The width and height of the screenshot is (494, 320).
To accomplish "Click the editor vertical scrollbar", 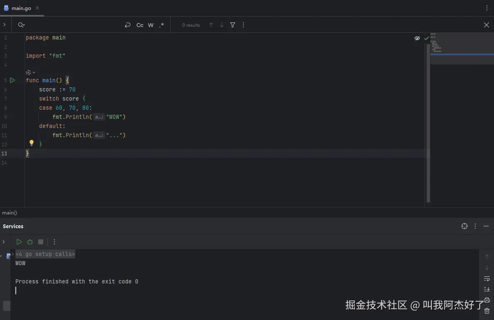I will (428, 123).
